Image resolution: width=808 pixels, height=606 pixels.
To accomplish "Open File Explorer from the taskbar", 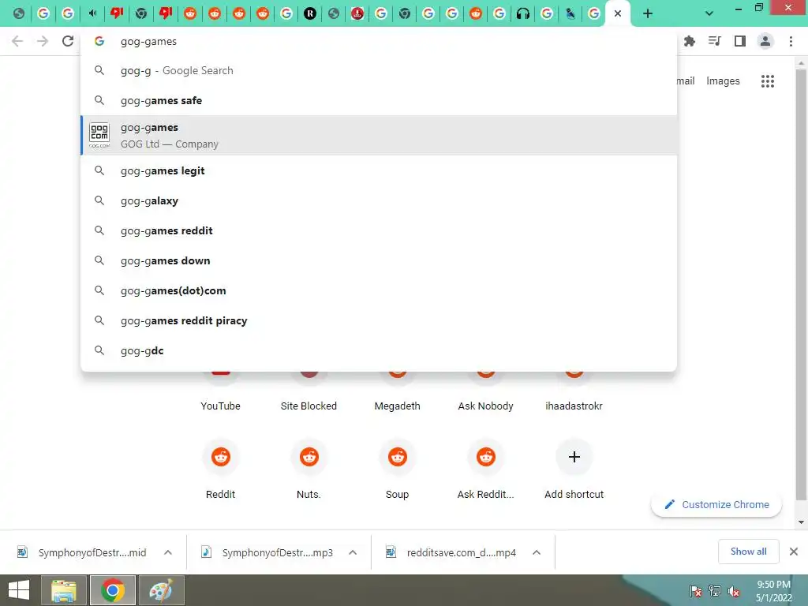I will pyautogui.click(x=64, y=590).
